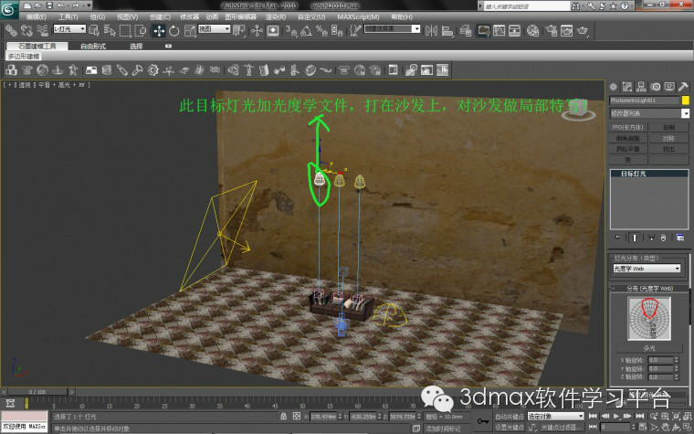The width and height of the screenshot is (694, 434).
Task: Toggle 自动关键点 auto key mode
Action: 510,417
